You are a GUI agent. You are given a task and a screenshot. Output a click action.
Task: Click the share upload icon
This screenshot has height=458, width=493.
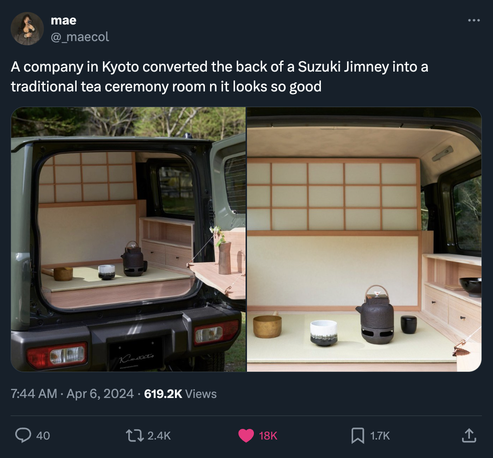tap(469, 436)
